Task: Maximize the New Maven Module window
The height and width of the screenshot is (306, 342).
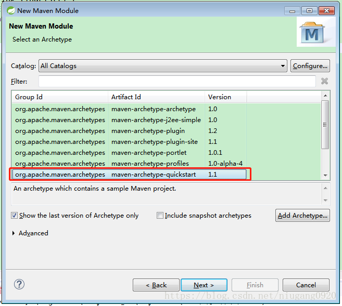Action: point(309,11)
